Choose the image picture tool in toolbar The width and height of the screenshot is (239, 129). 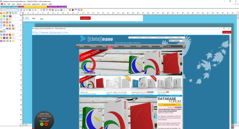point(50,10)
